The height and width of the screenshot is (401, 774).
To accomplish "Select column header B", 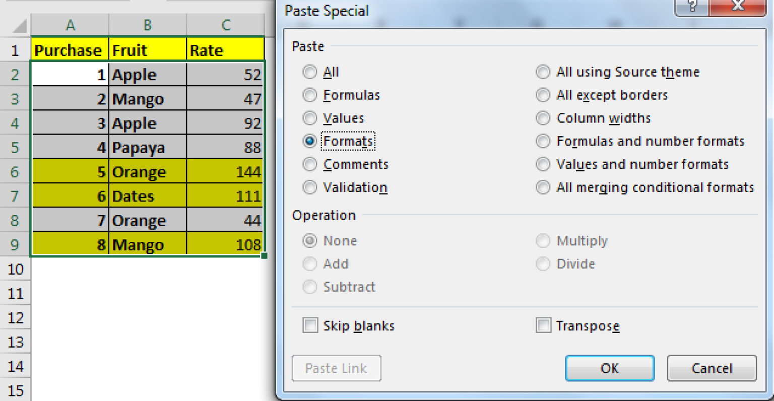I will click(148, 24).
